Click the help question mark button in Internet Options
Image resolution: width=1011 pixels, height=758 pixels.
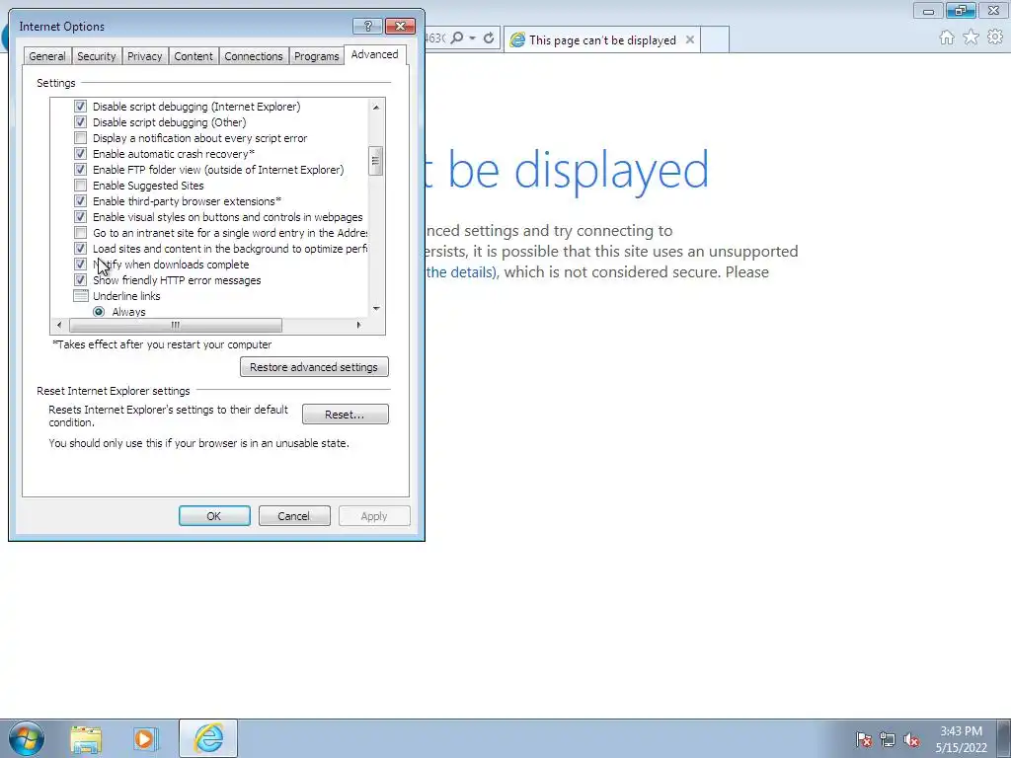tap(367, 26)
